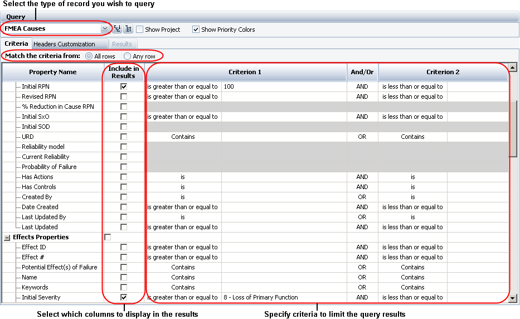Viewport: 520px width, 319px height.
Task: Open the FMEA Causes record type dropdown
Action: click(x=105, y=28)
